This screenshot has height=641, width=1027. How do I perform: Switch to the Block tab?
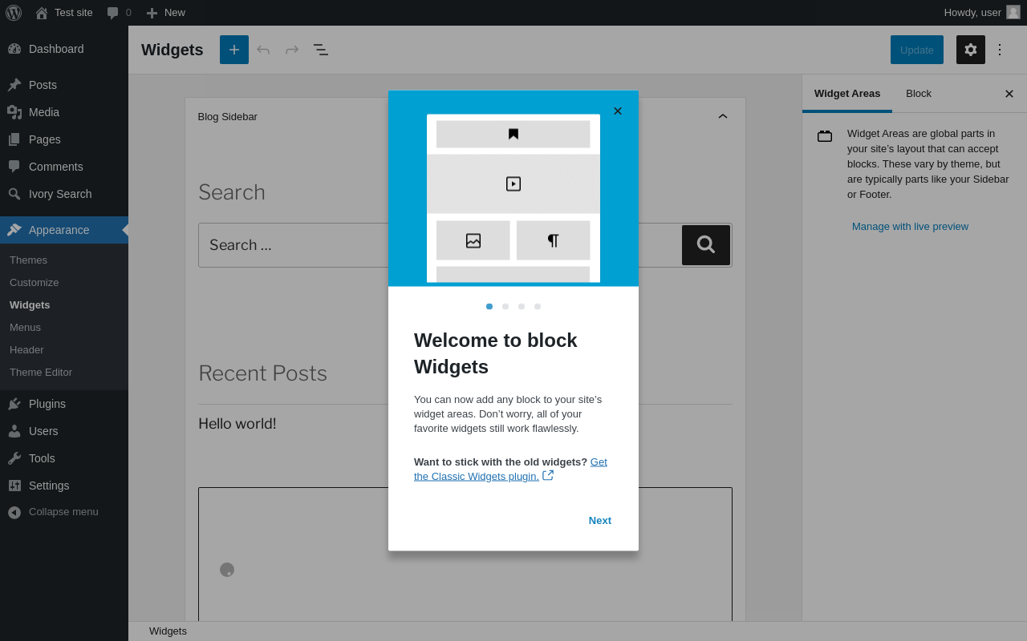click(919, 94)
